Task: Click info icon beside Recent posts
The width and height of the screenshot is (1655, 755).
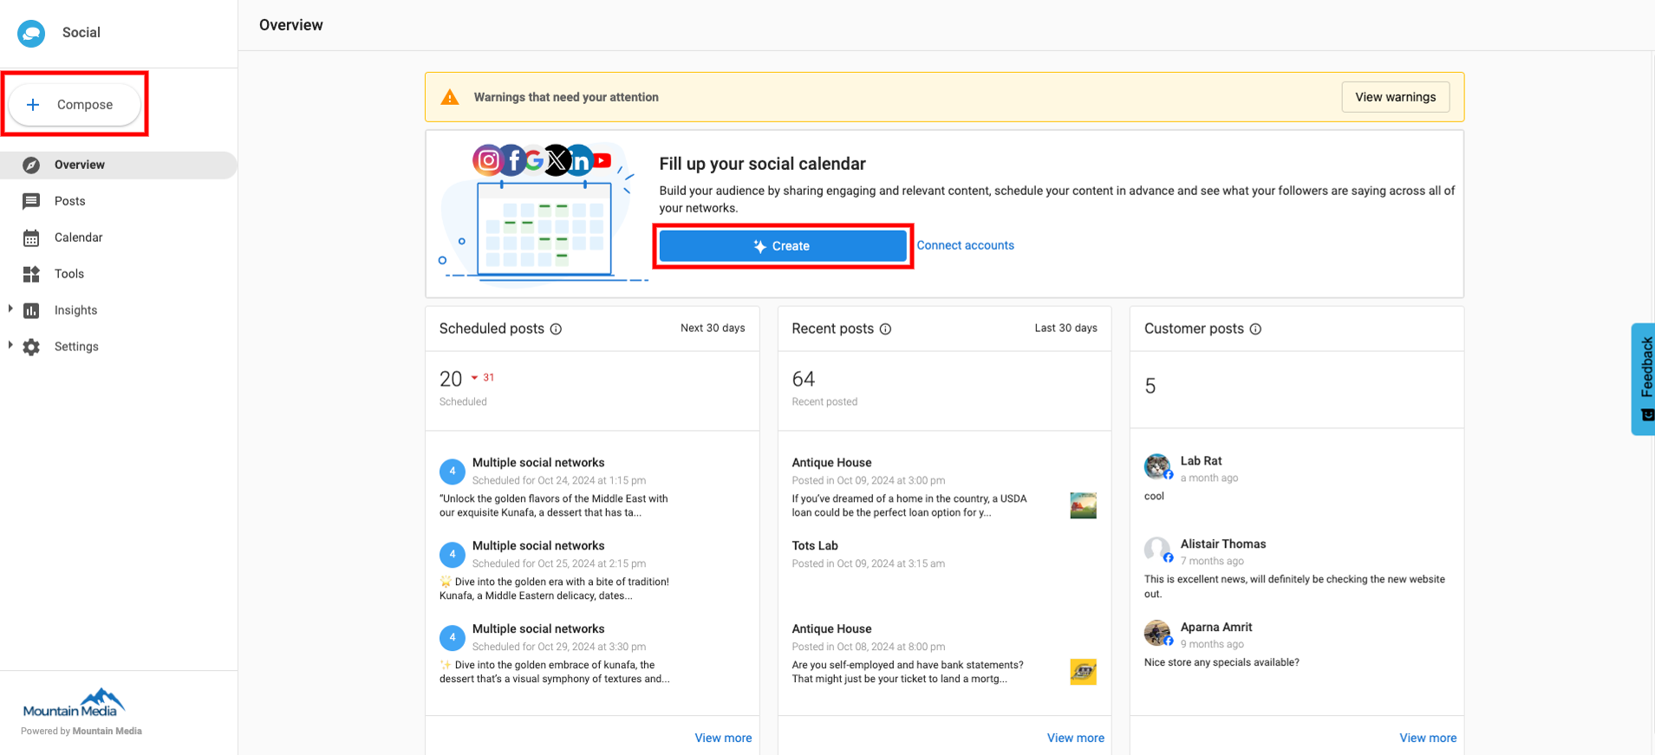Action: (885, 329)
